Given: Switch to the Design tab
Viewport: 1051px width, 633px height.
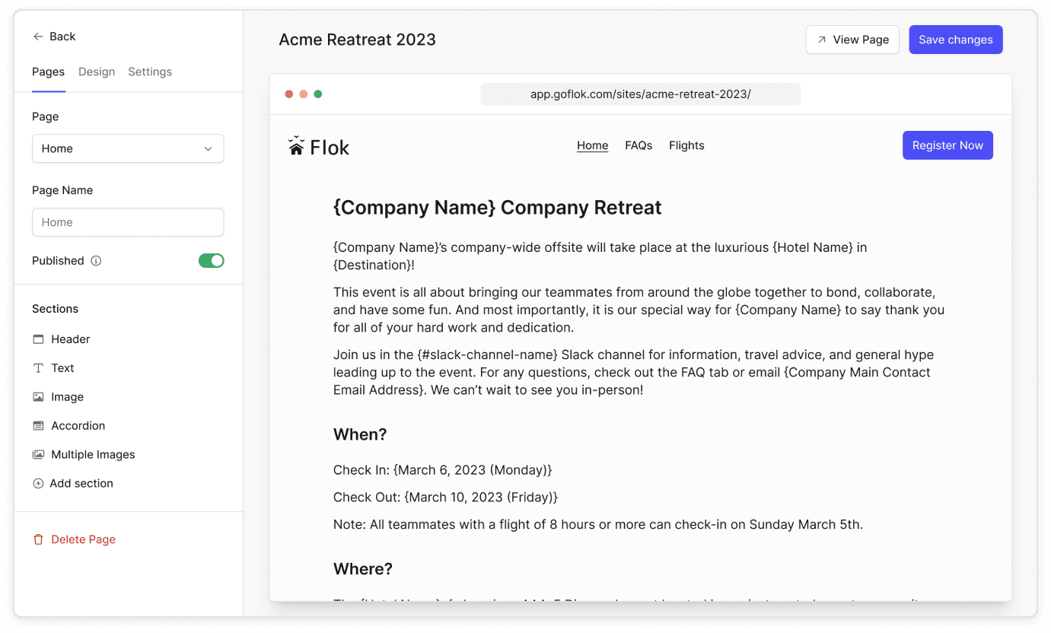Looking at the screenshot, I should pyautogui.click(x=97, y=72).
